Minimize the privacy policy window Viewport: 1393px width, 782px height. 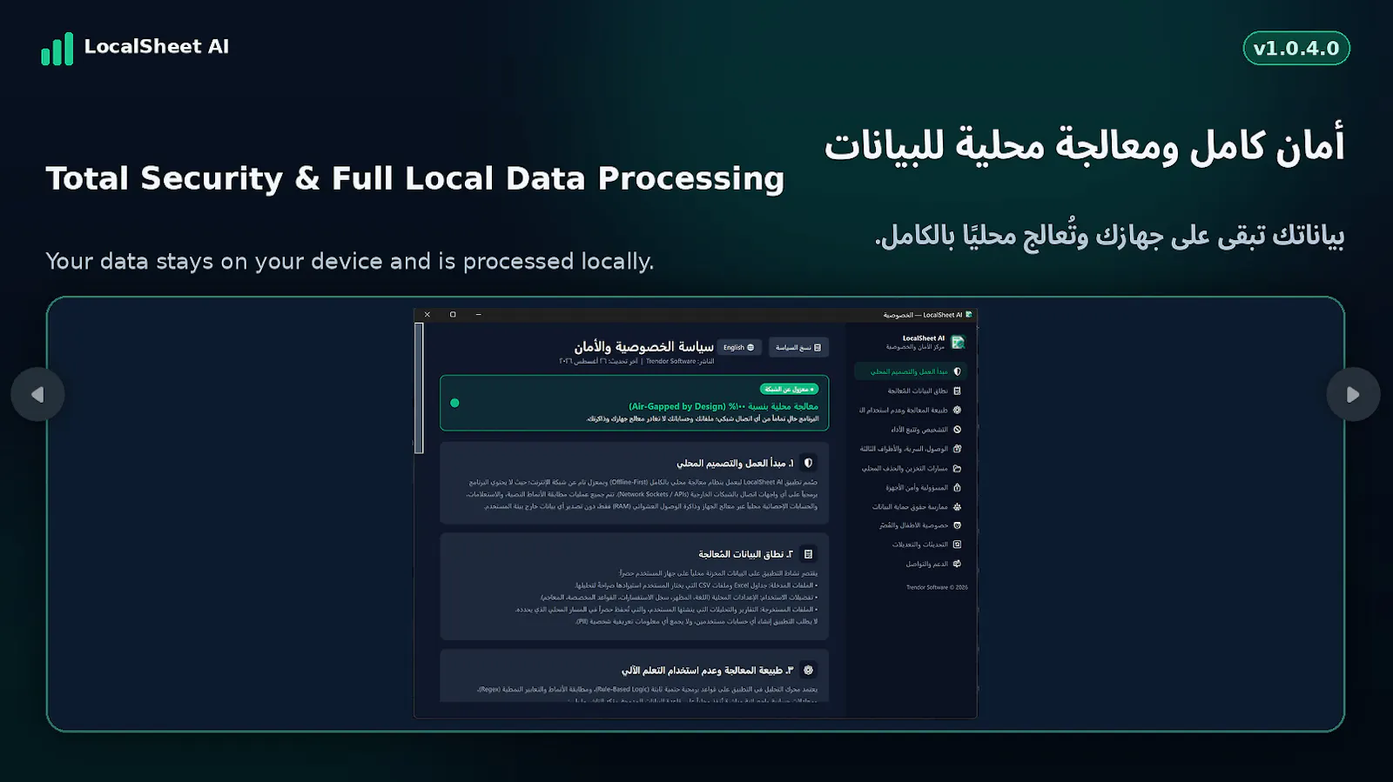[x=478, y=315]
